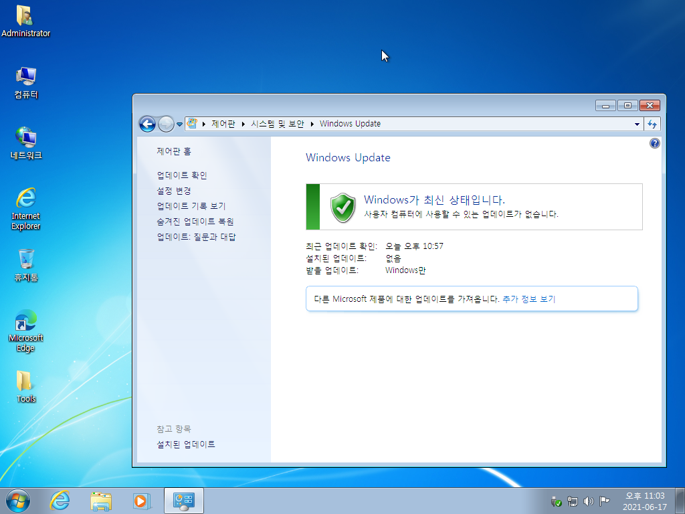Click 업데이트 확인 in sidebar

[x=182, y=175]
